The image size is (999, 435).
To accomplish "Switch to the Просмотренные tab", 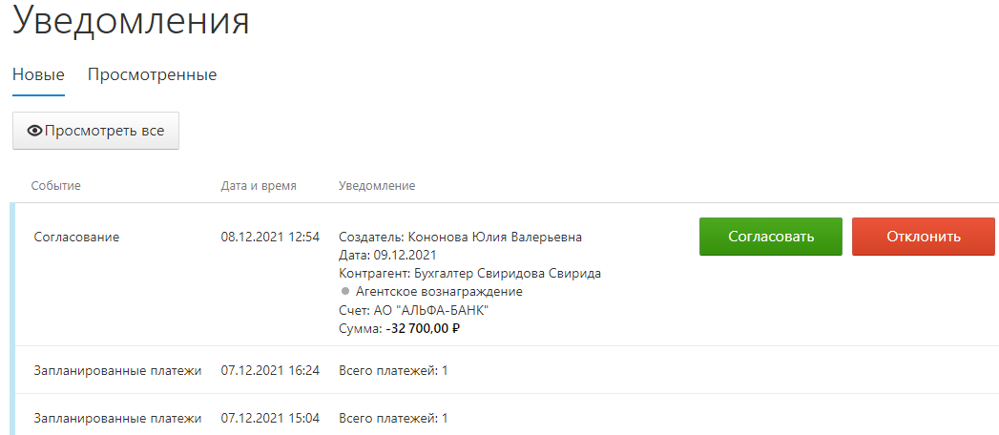I will pyautogui.click(x=153, y=75).
